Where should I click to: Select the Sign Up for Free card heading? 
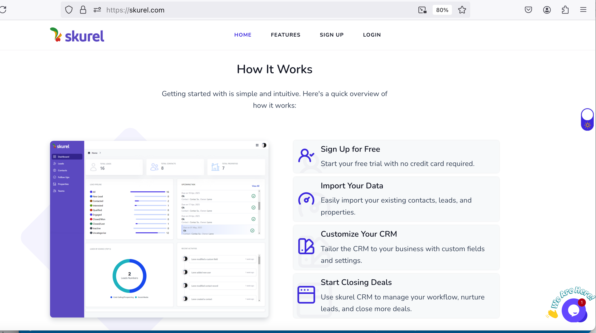click(350, 149)
